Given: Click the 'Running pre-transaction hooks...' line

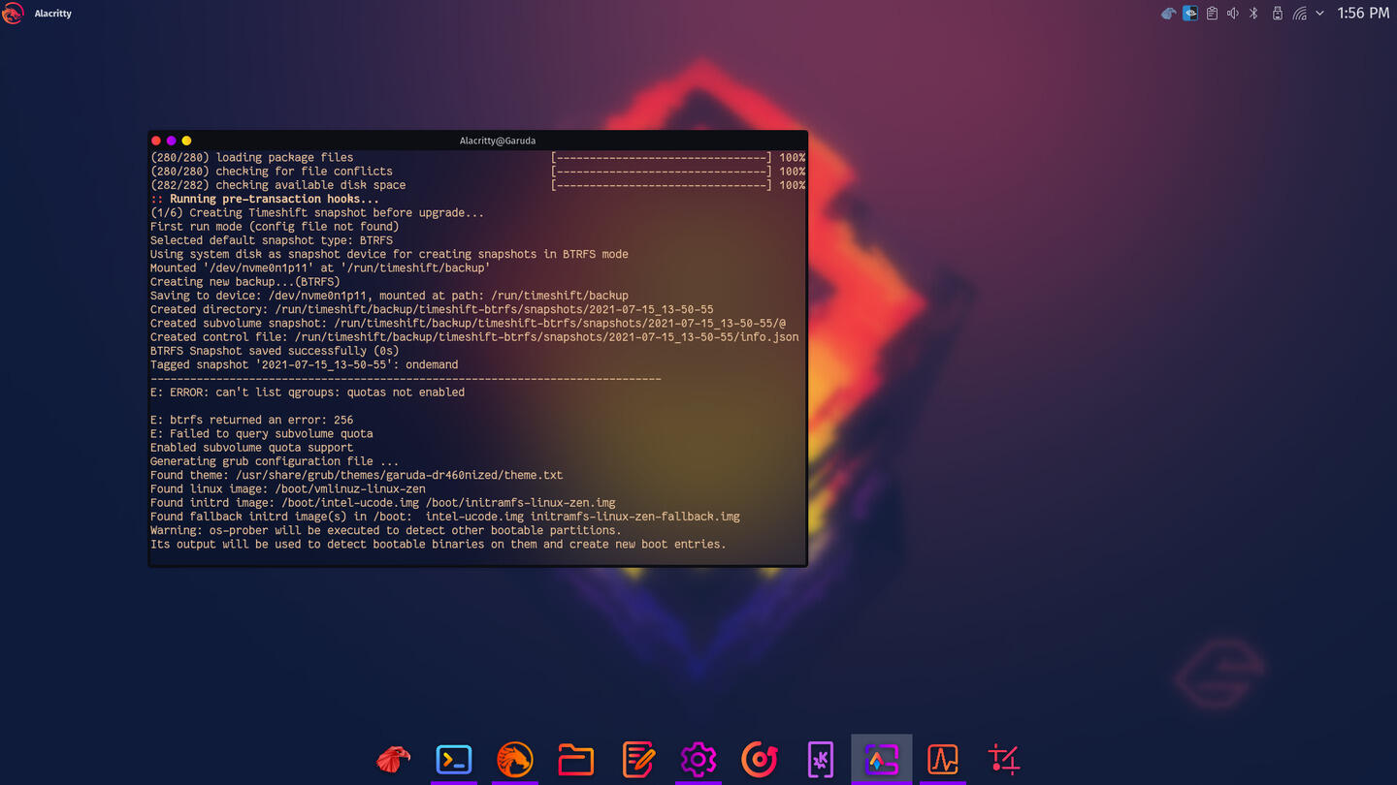Looking at the screenshot, I should [265, 199].
